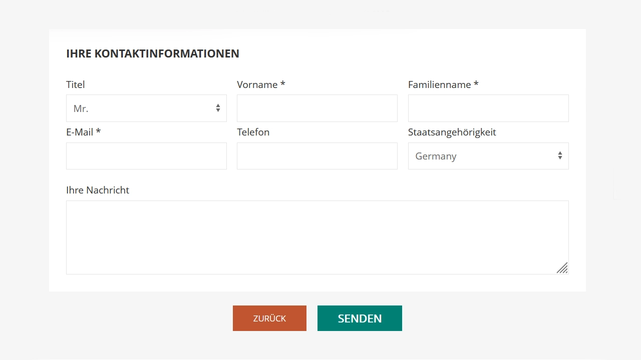Click the E-Mail input field
Viewport: 641px width, 360px height.
(x=146, y=156)
